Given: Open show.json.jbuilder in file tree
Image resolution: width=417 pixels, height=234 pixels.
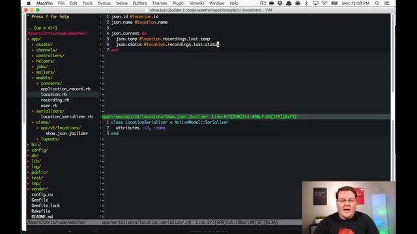Looking at the screenshot, I should coord(66,134).
